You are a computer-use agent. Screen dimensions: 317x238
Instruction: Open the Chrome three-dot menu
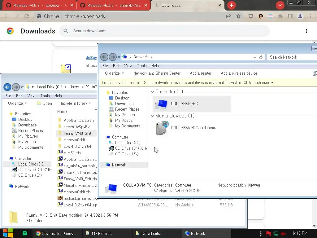click(310, 16)
